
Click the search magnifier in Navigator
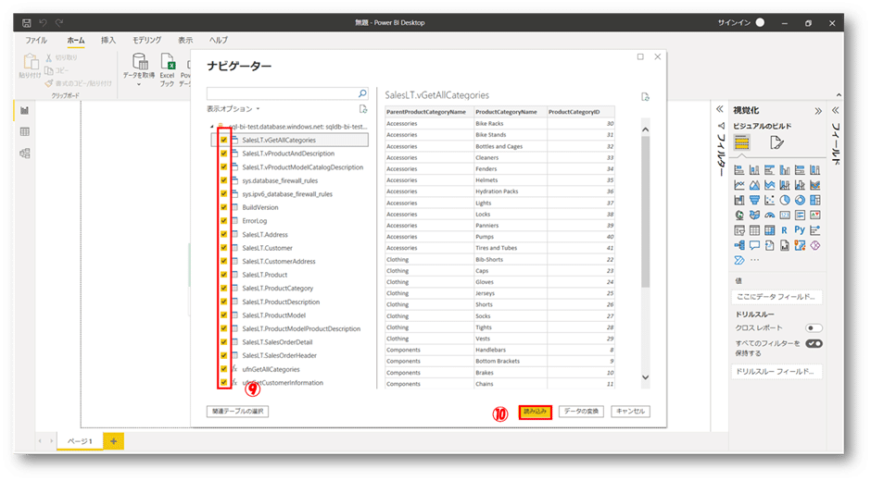(362, 93)
